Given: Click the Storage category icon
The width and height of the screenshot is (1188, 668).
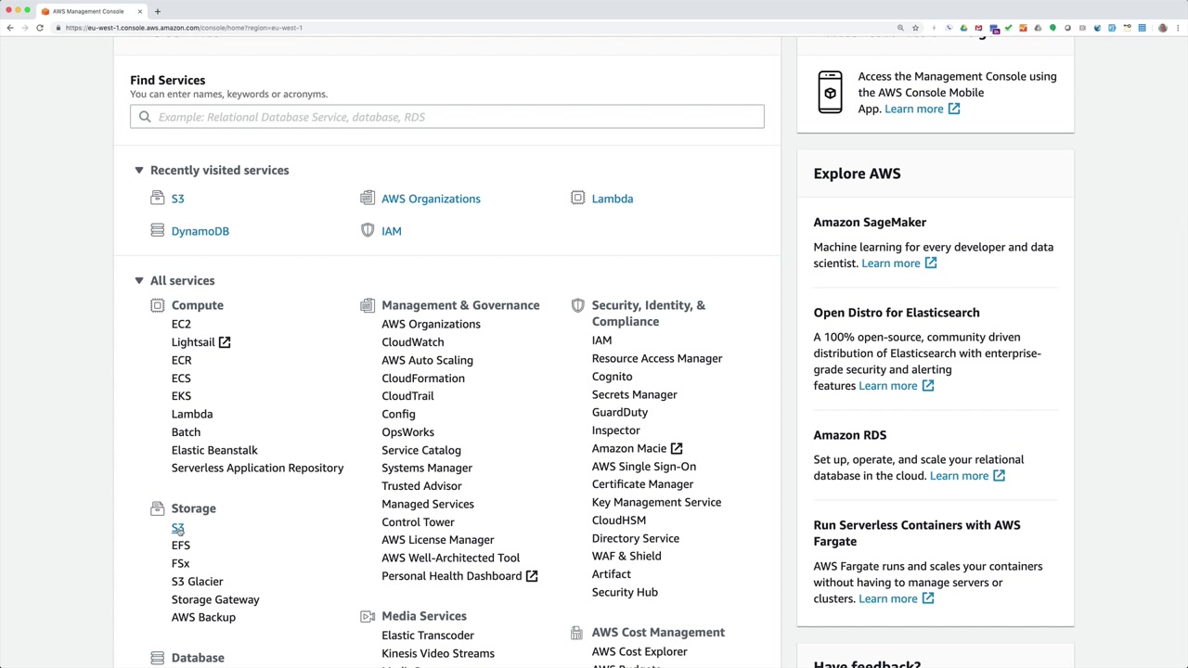Looking at the screenshot, I should [x=157, y=508].
